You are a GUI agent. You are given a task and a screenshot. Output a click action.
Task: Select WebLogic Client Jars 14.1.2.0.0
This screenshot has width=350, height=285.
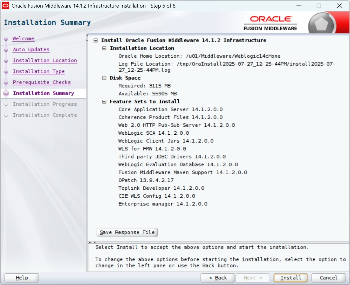[166, 141]
